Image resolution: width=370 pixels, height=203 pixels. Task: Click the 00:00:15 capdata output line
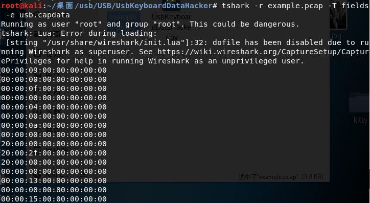[54, 199]
